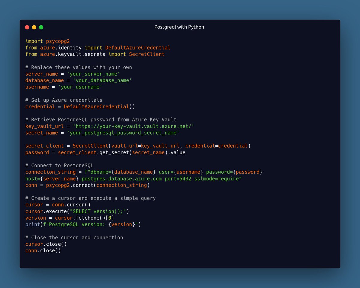Click the line 'cursor.close()'
Viewport: 360px width, 288px height.
(46, 244)
